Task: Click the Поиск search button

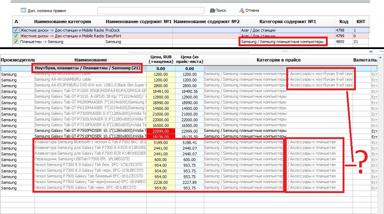Action: (218, 10)
